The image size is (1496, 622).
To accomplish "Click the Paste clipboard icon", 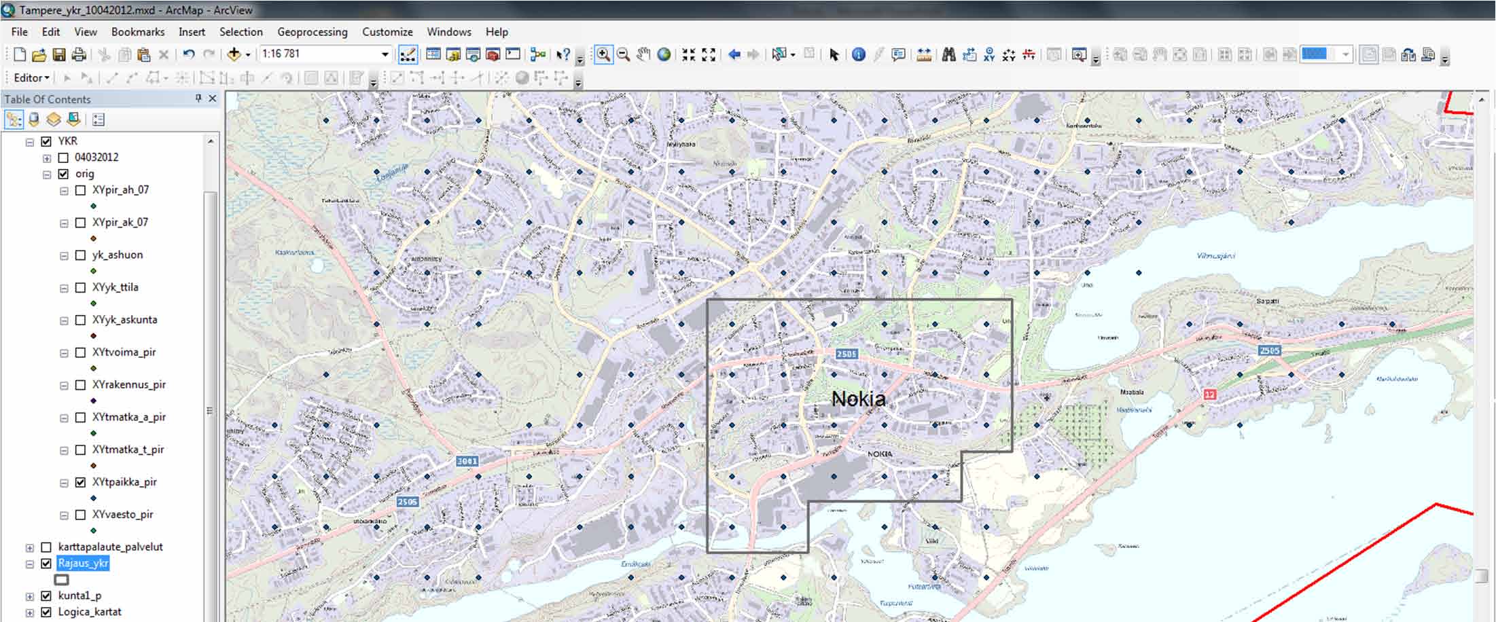I will 144,55.
